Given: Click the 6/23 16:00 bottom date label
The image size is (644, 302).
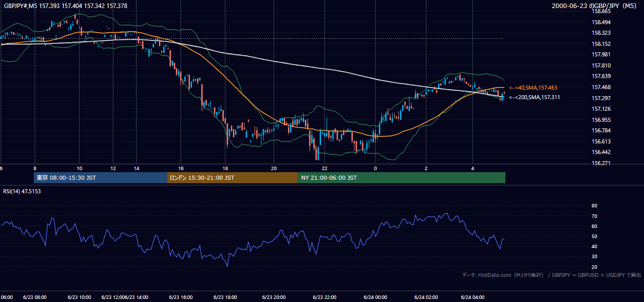Looking at the screenshot, I should pos(181,297).
